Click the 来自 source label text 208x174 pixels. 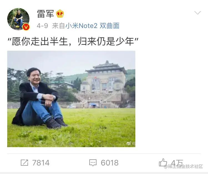pos(58,26)
